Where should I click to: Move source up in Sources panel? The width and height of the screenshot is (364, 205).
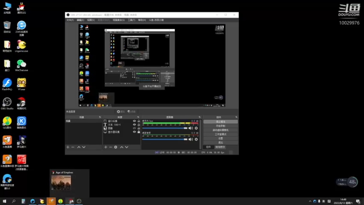pos(121,147)
